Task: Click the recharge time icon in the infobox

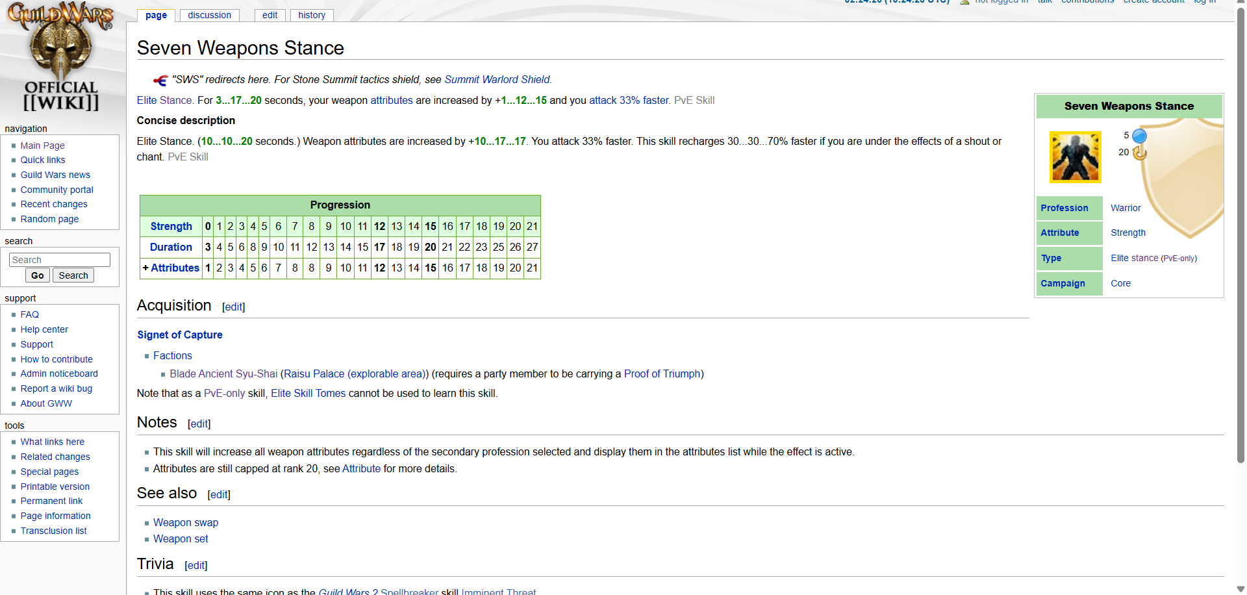Action: click(1140, 153)
